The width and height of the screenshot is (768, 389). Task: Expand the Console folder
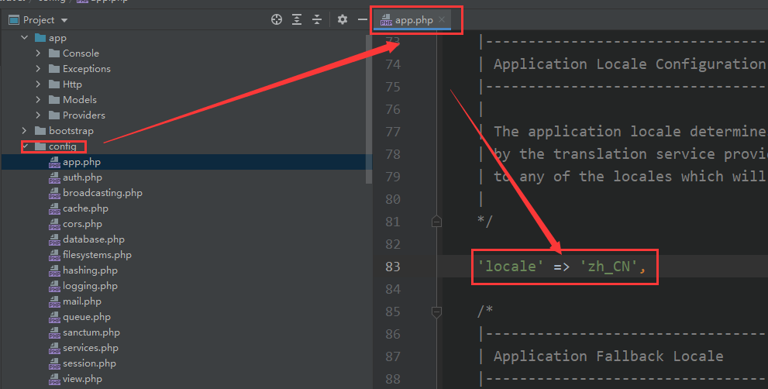(x=38, y=53)
